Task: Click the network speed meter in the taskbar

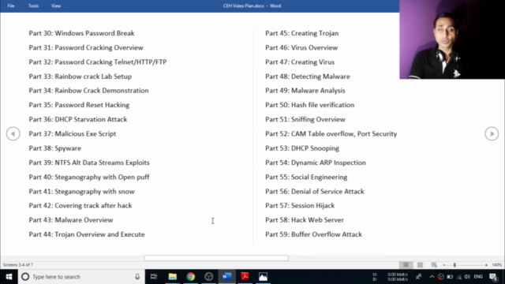Action: pyautogui.click(x=391, y=277)
